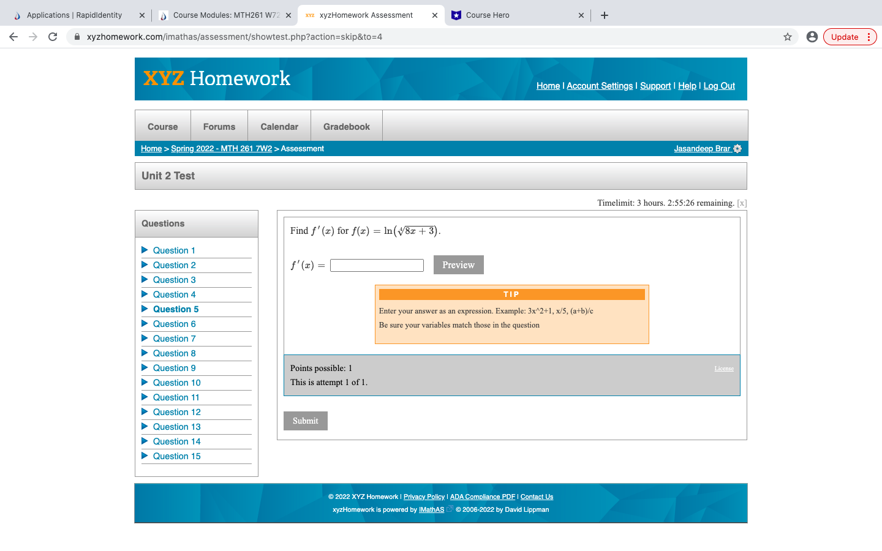Expand Question 1 using its arrow

click(x=145, y=250)
